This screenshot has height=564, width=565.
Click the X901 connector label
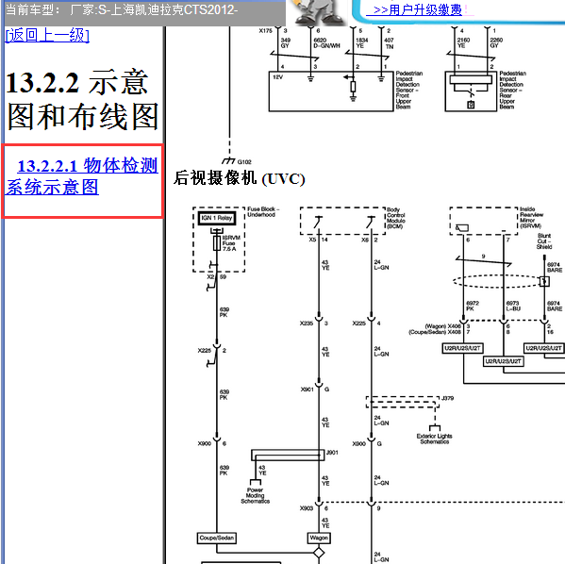[307, 390]
